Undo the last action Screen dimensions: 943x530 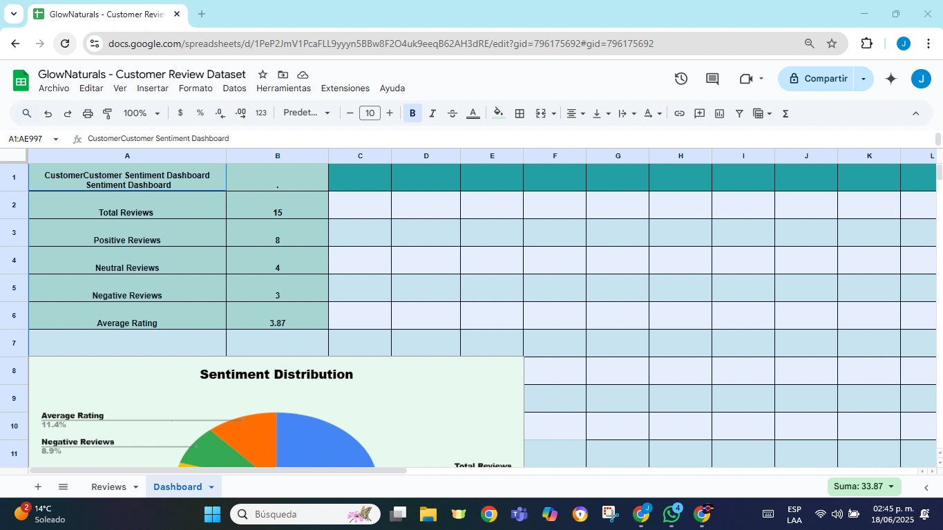click(48, 113)
